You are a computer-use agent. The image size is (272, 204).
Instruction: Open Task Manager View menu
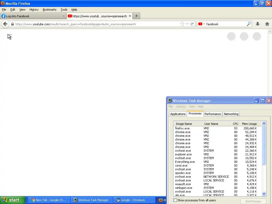tap(192, 107)
